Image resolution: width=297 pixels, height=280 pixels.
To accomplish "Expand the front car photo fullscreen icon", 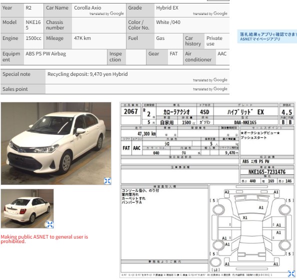I will click(x=107, y=181).
